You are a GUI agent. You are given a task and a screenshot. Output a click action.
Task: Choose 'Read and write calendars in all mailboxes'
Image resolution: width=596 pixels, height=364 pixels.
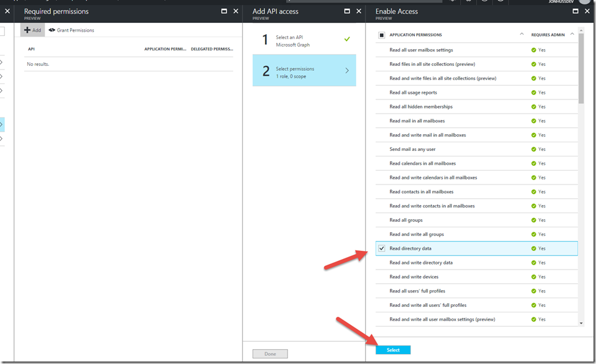(433, 178)
